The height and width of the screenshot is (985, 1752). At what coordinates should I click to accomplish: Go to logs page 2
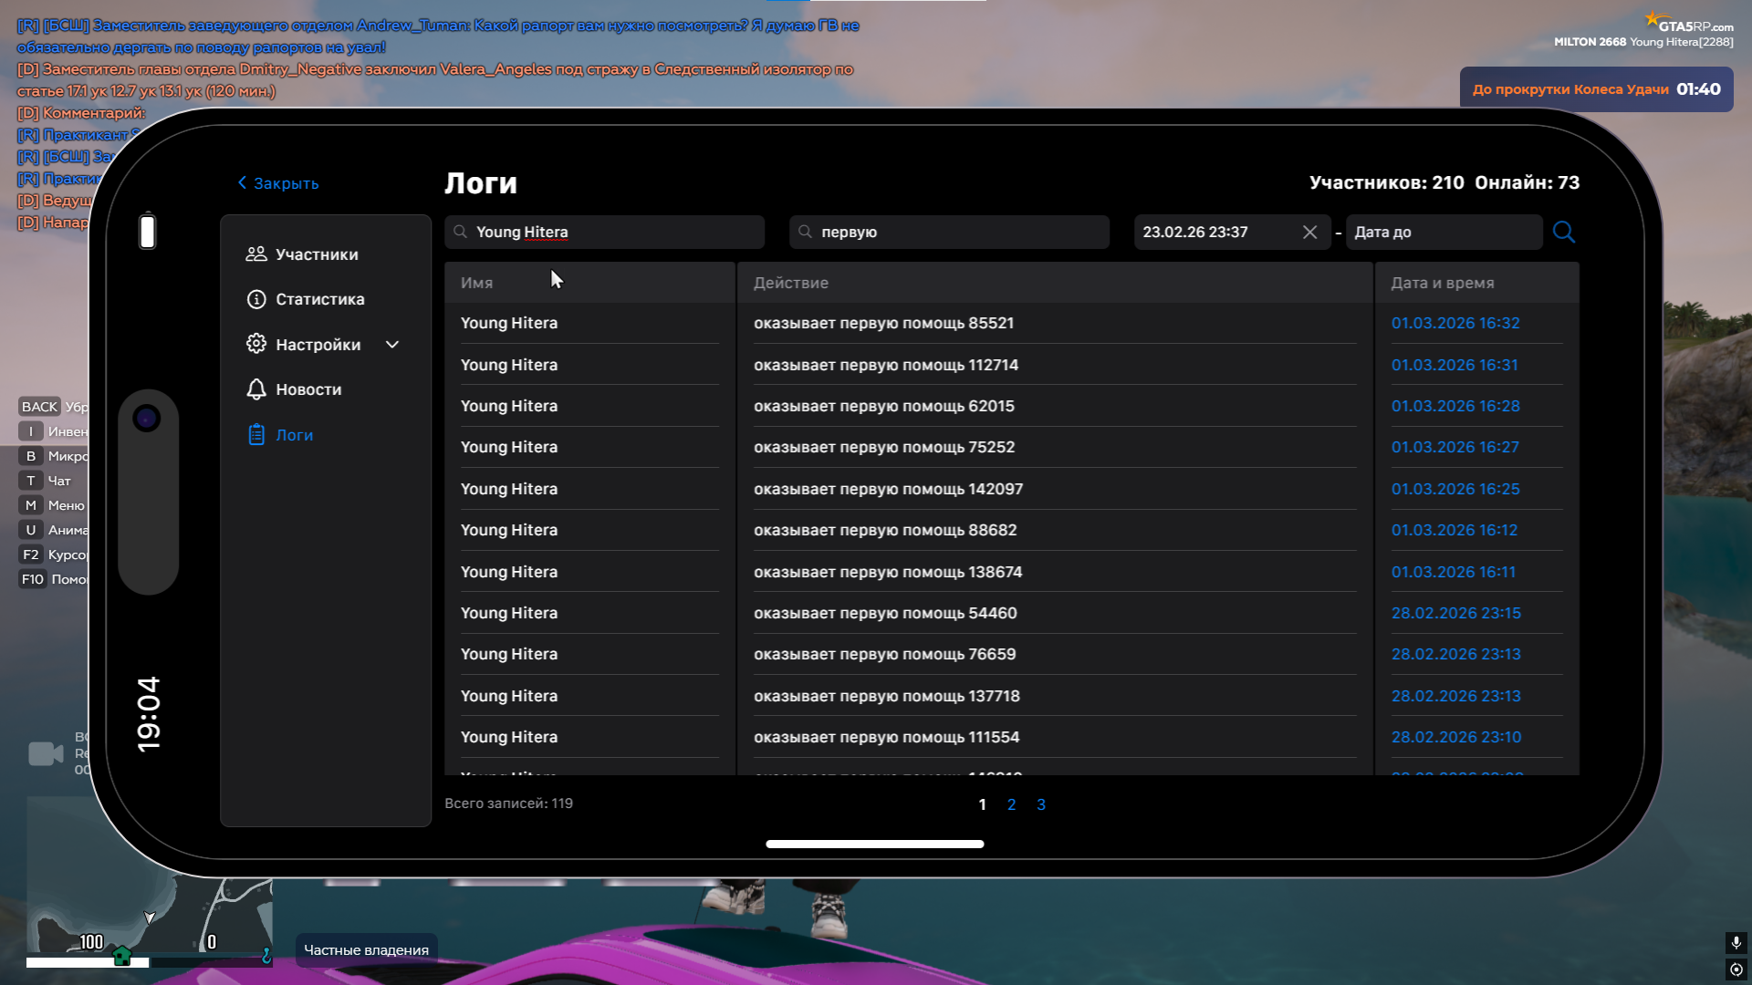pyautogui.click(x=1011, y=804)
